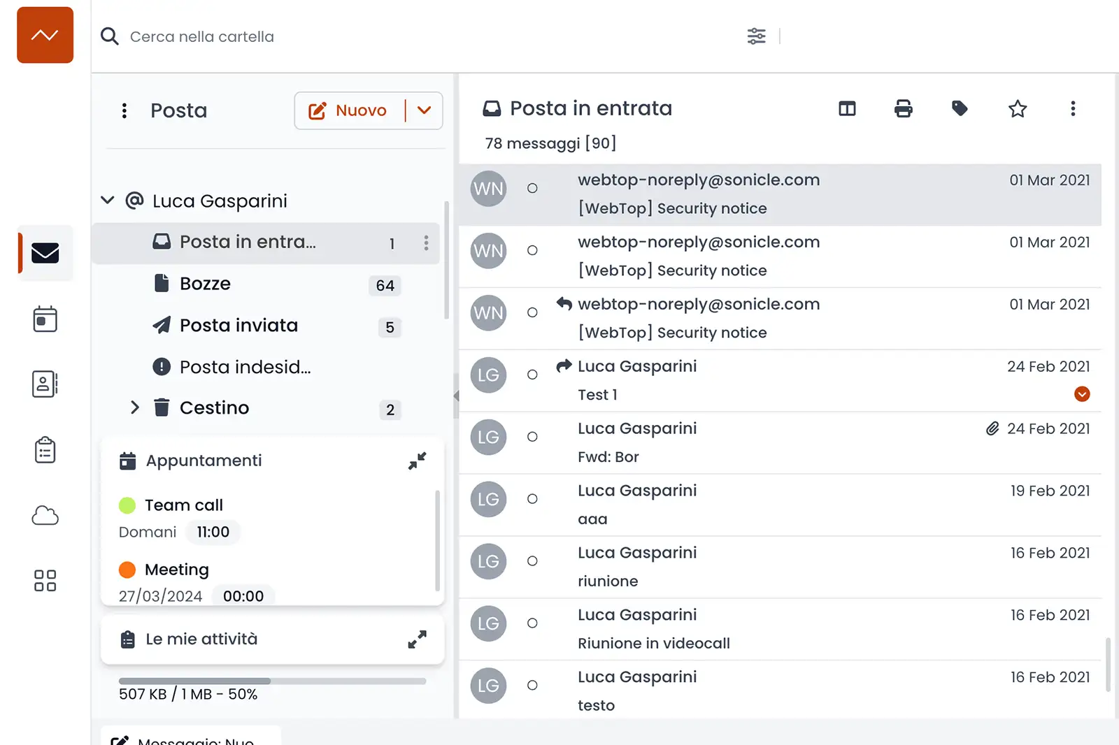Viewport: 1119px width, 745px height.
Task: Click the print icon in inbox toolbar
Action: click(x=903, y=109)
